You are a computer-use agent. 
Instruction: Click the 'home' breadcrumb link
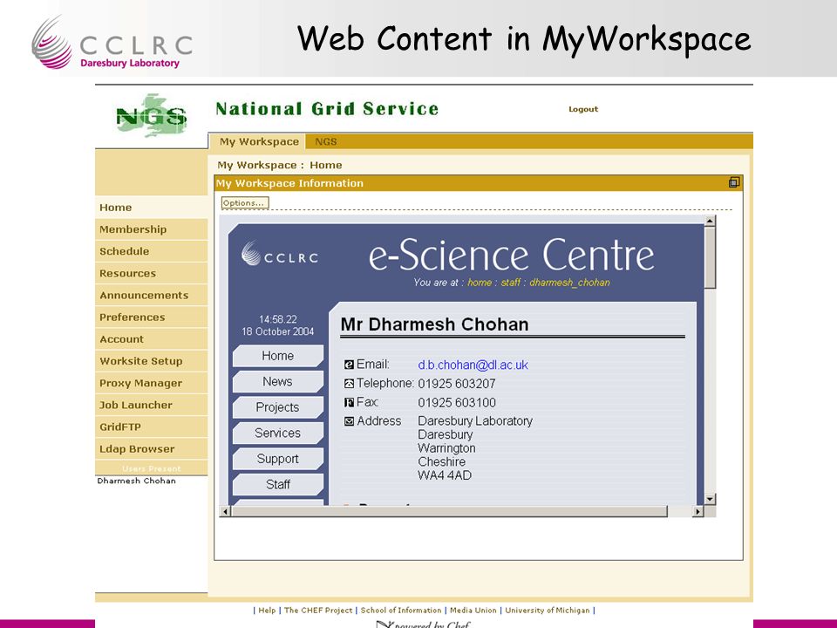pyautogui.click(x=480, y=283)
